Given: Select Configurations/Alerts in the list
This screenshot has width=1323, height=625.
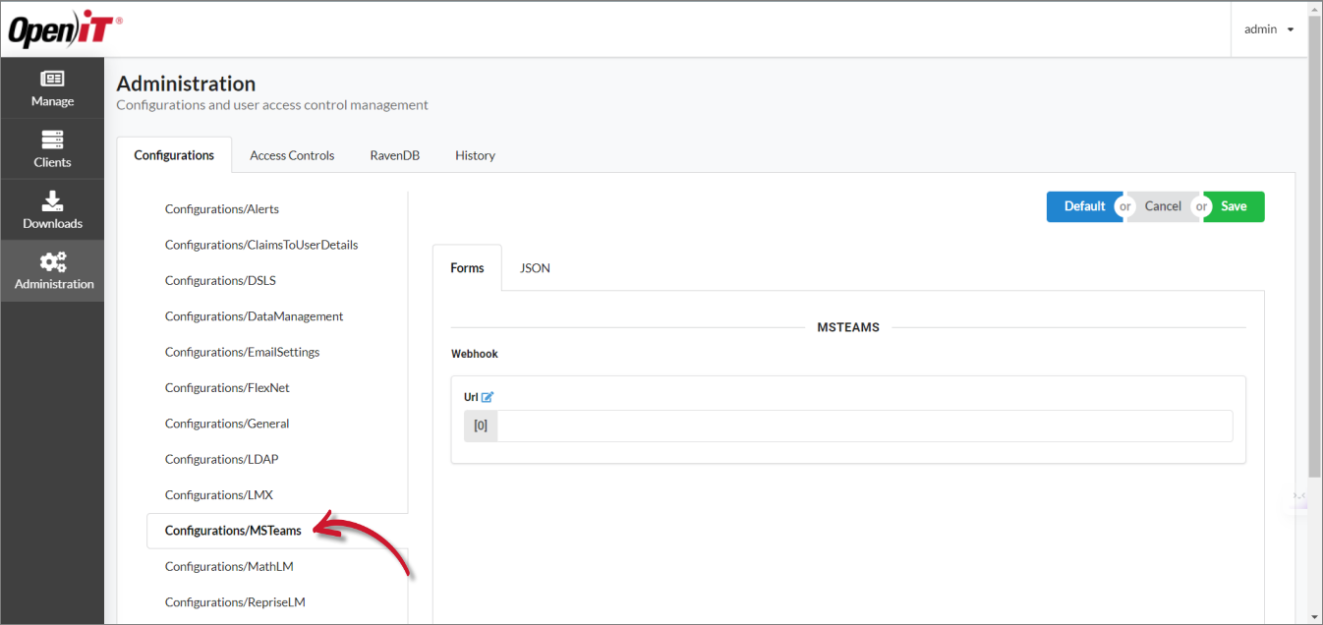Looking at the screenshot, I should tap(222, 209).
